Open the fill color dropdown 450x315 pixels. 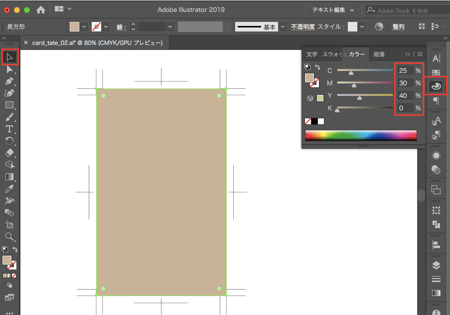click(x=84, y=26)
